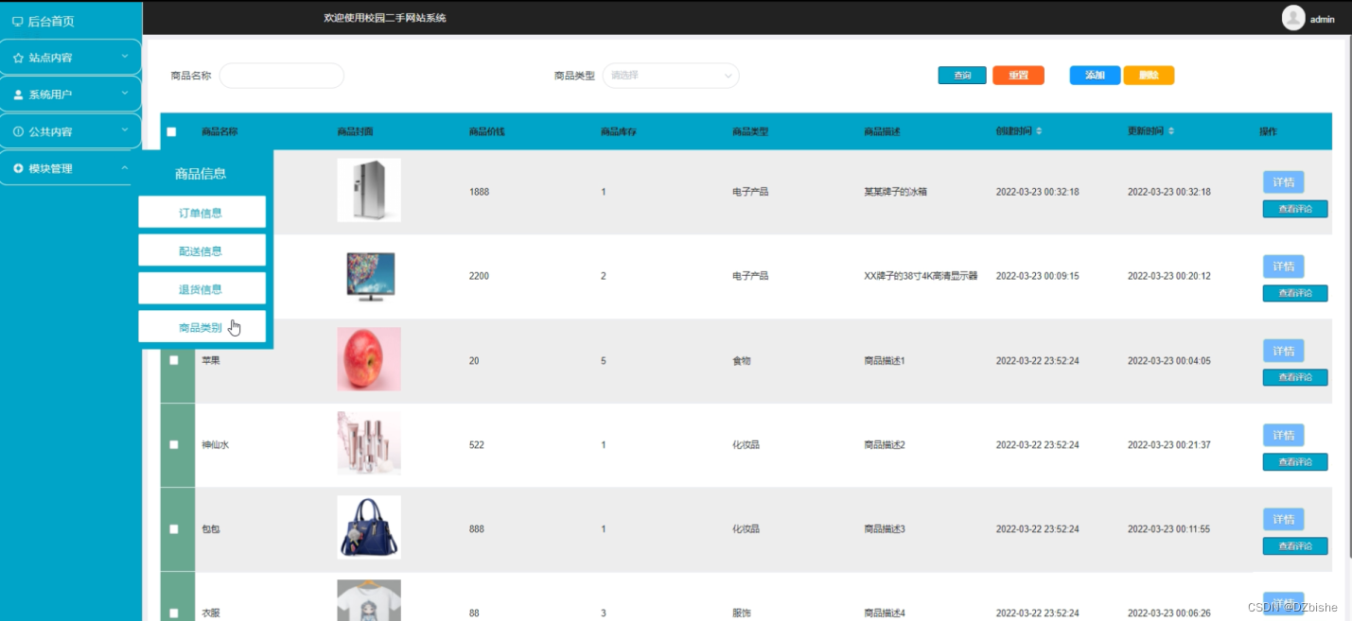1352x621 pixels.
Task: Click price cell 2200
Action: 480,276
